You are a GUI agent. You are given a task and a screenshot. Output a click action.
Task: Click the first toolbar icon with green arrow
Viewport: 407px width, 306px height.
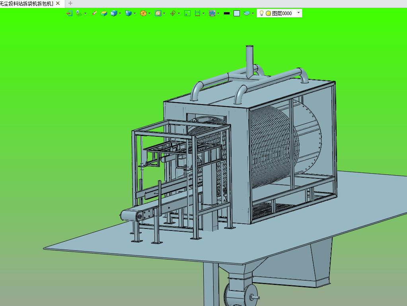pos(70,13)
